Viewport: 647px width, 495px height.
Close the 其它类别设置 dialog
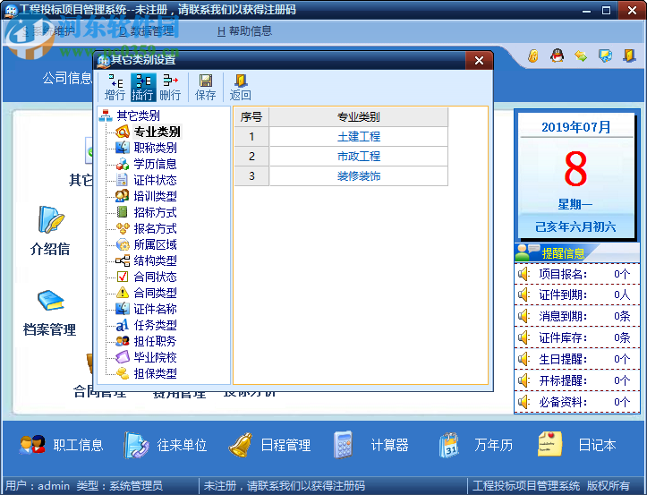479,61
